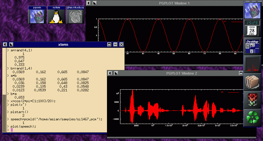Screen dimensions: 263x141
Task: Click the clock and calendar applet
Action: [x=252, y=28]
